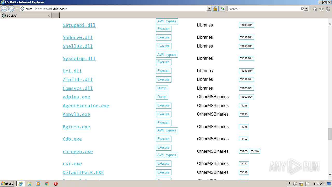
Task: Show hidden system tray icons
Action: coord(289,184)
